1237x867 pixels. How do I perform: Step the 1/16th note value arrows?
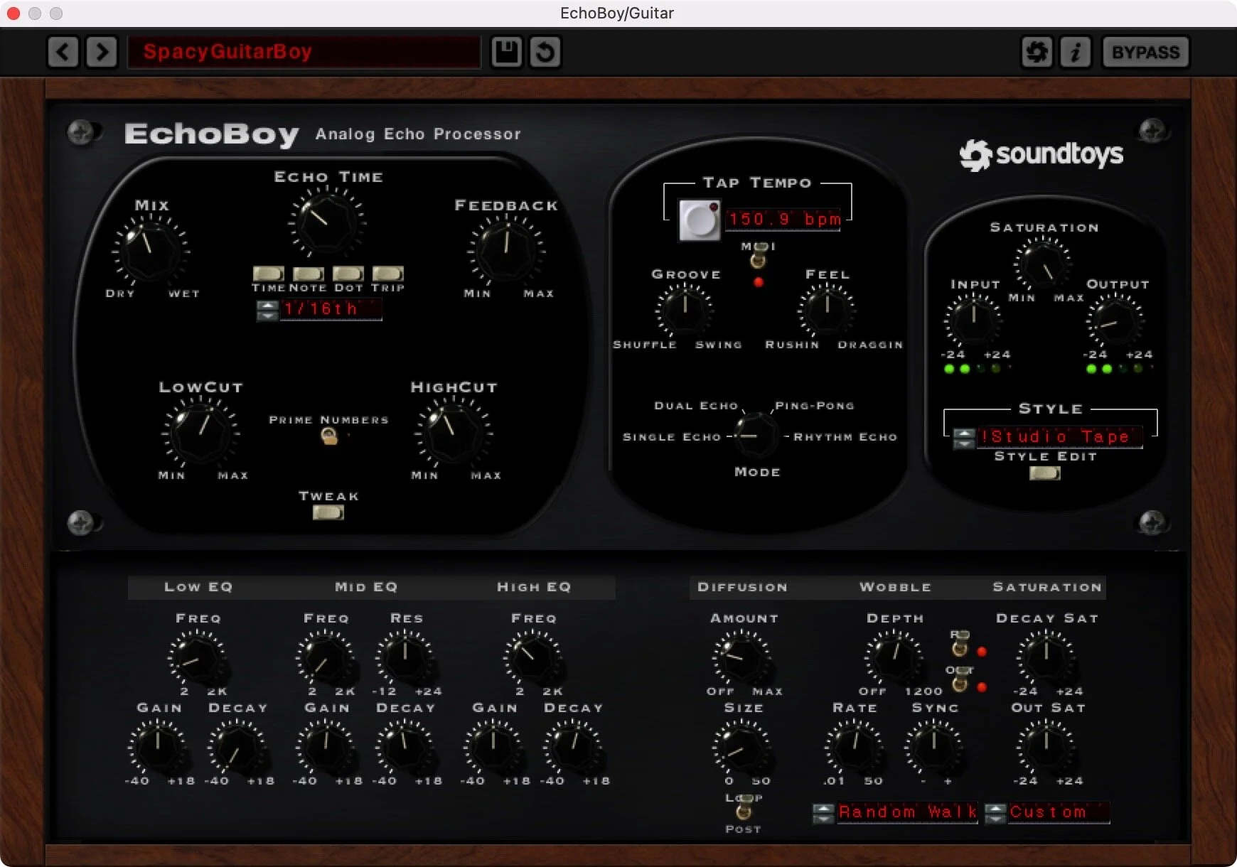pyautogui.click(x=267, y=310)
